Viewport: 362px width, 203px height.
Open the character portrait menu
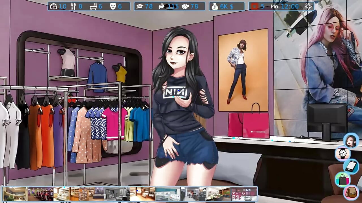351,141
